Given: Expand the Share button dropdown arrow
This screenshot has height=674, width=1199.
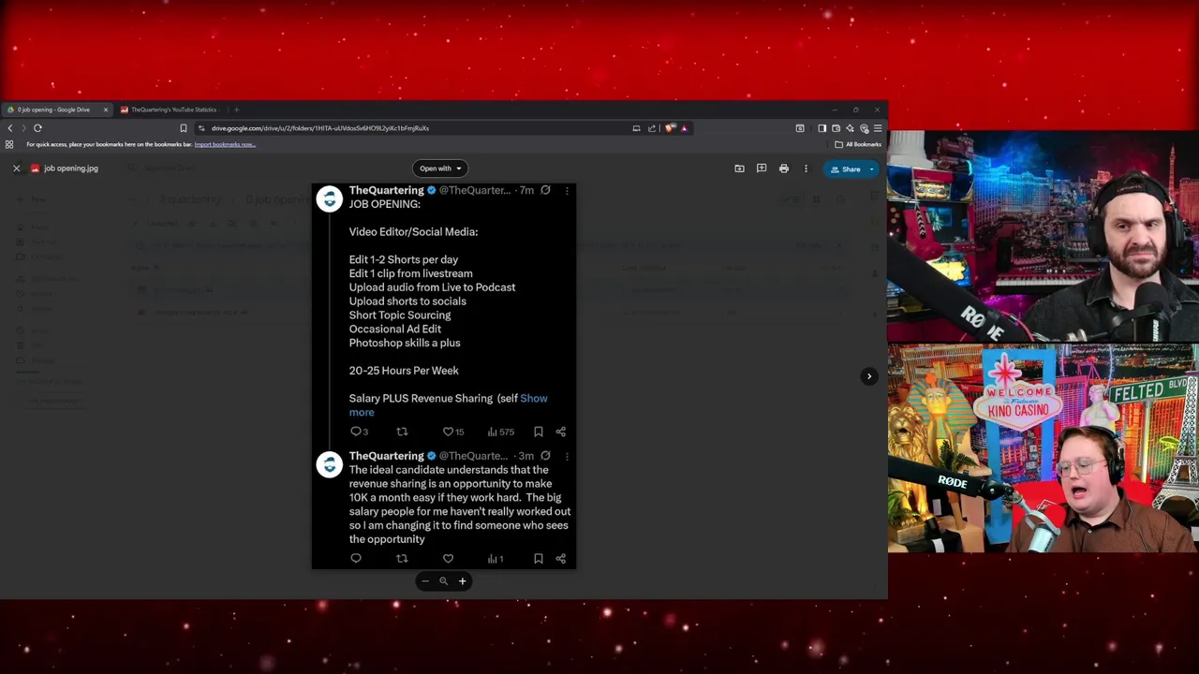Looking at the screenshot, I should tap(872, 168).
